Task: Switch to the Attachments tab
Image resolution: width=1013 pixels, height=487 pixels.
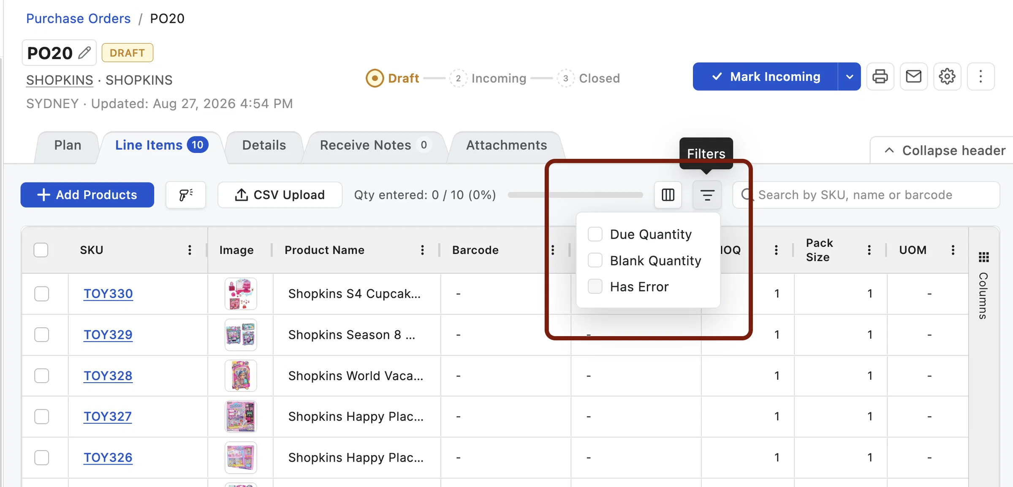Action: point(506,145)
